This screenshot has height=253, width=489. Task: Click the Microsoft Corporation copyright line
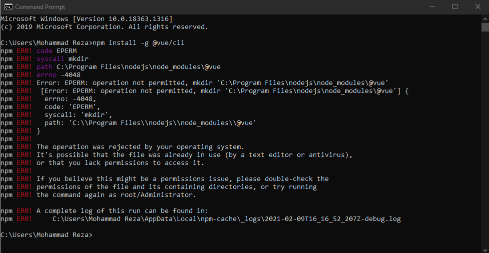click(104, 26)
